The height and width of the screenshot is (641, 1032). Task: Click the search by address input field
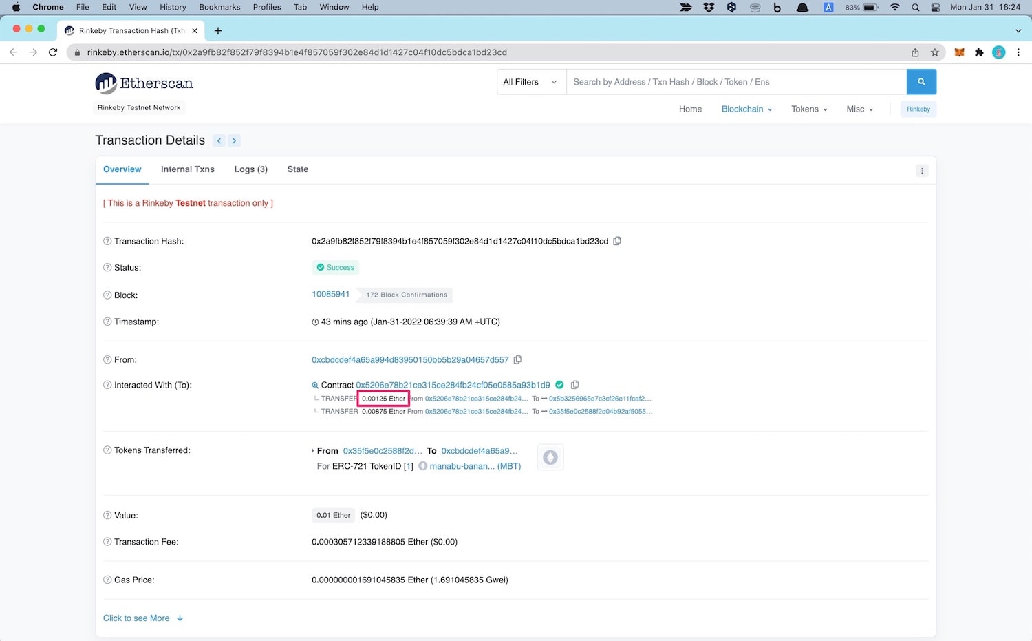tap(736, 82)
